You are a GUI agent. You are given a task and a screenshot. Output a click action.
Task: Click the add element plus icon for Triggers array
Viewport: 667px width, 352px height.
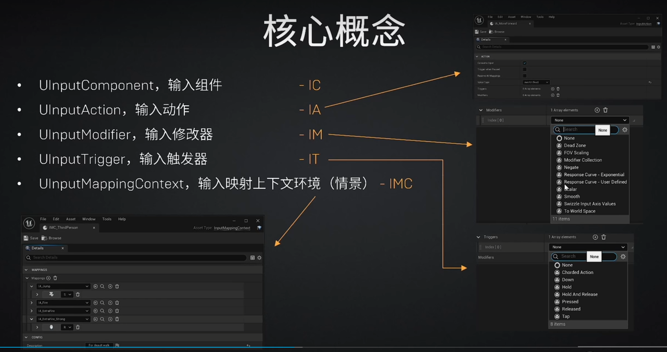tap(596, 237)
